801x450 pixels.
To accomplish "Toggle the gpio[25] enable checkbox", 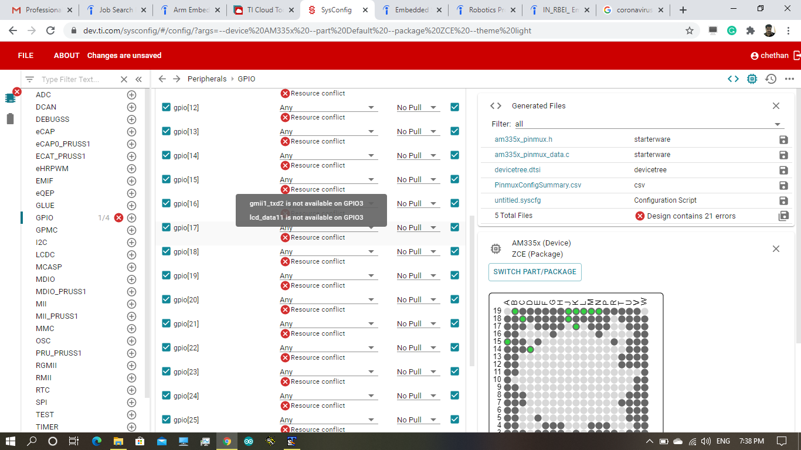I will pos(166,419).
